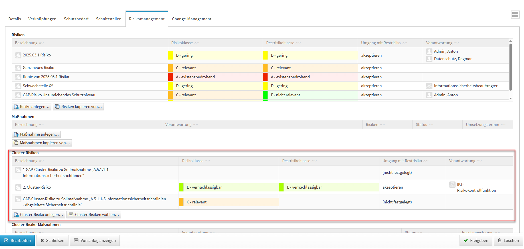Toggle the layout view icon top right

click(515, 15)
